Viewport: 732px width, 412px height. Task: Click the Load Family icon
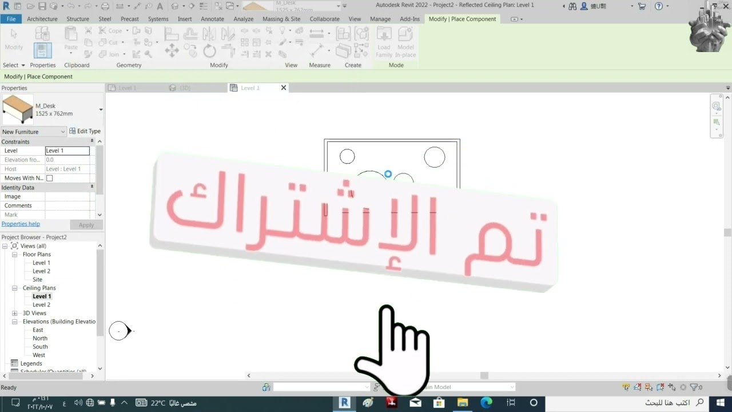(x=384, y=42)
